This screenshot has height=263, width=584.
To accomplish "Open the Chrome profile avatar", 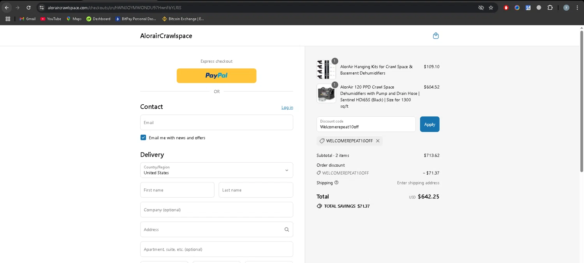I will (x=566, y=7).
